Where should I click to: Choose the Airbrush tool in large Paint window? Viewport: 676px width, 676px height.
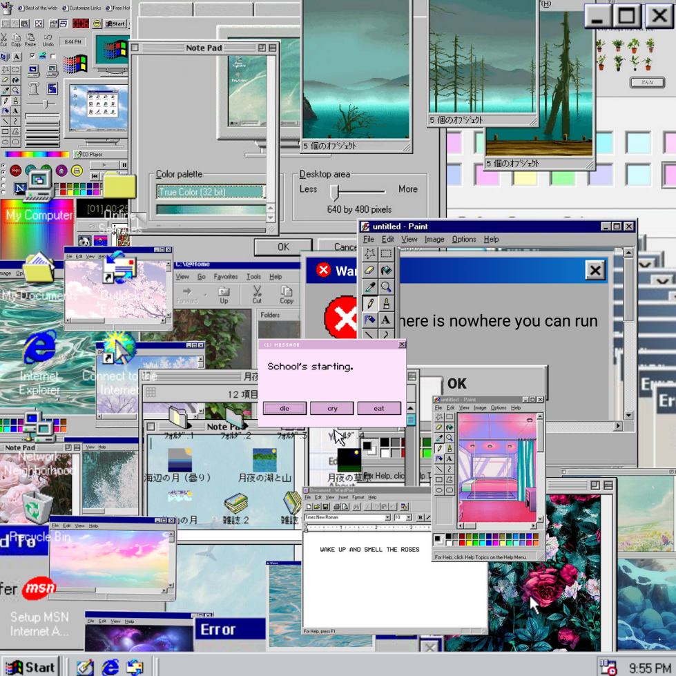click(x=369, y=320)
